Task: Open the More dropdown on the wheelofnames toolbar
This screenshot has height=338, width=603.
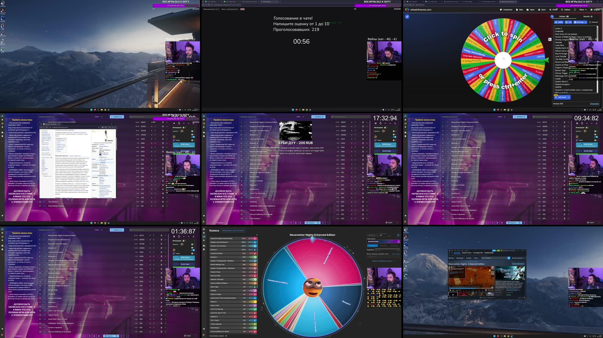Action: point(583,9)
